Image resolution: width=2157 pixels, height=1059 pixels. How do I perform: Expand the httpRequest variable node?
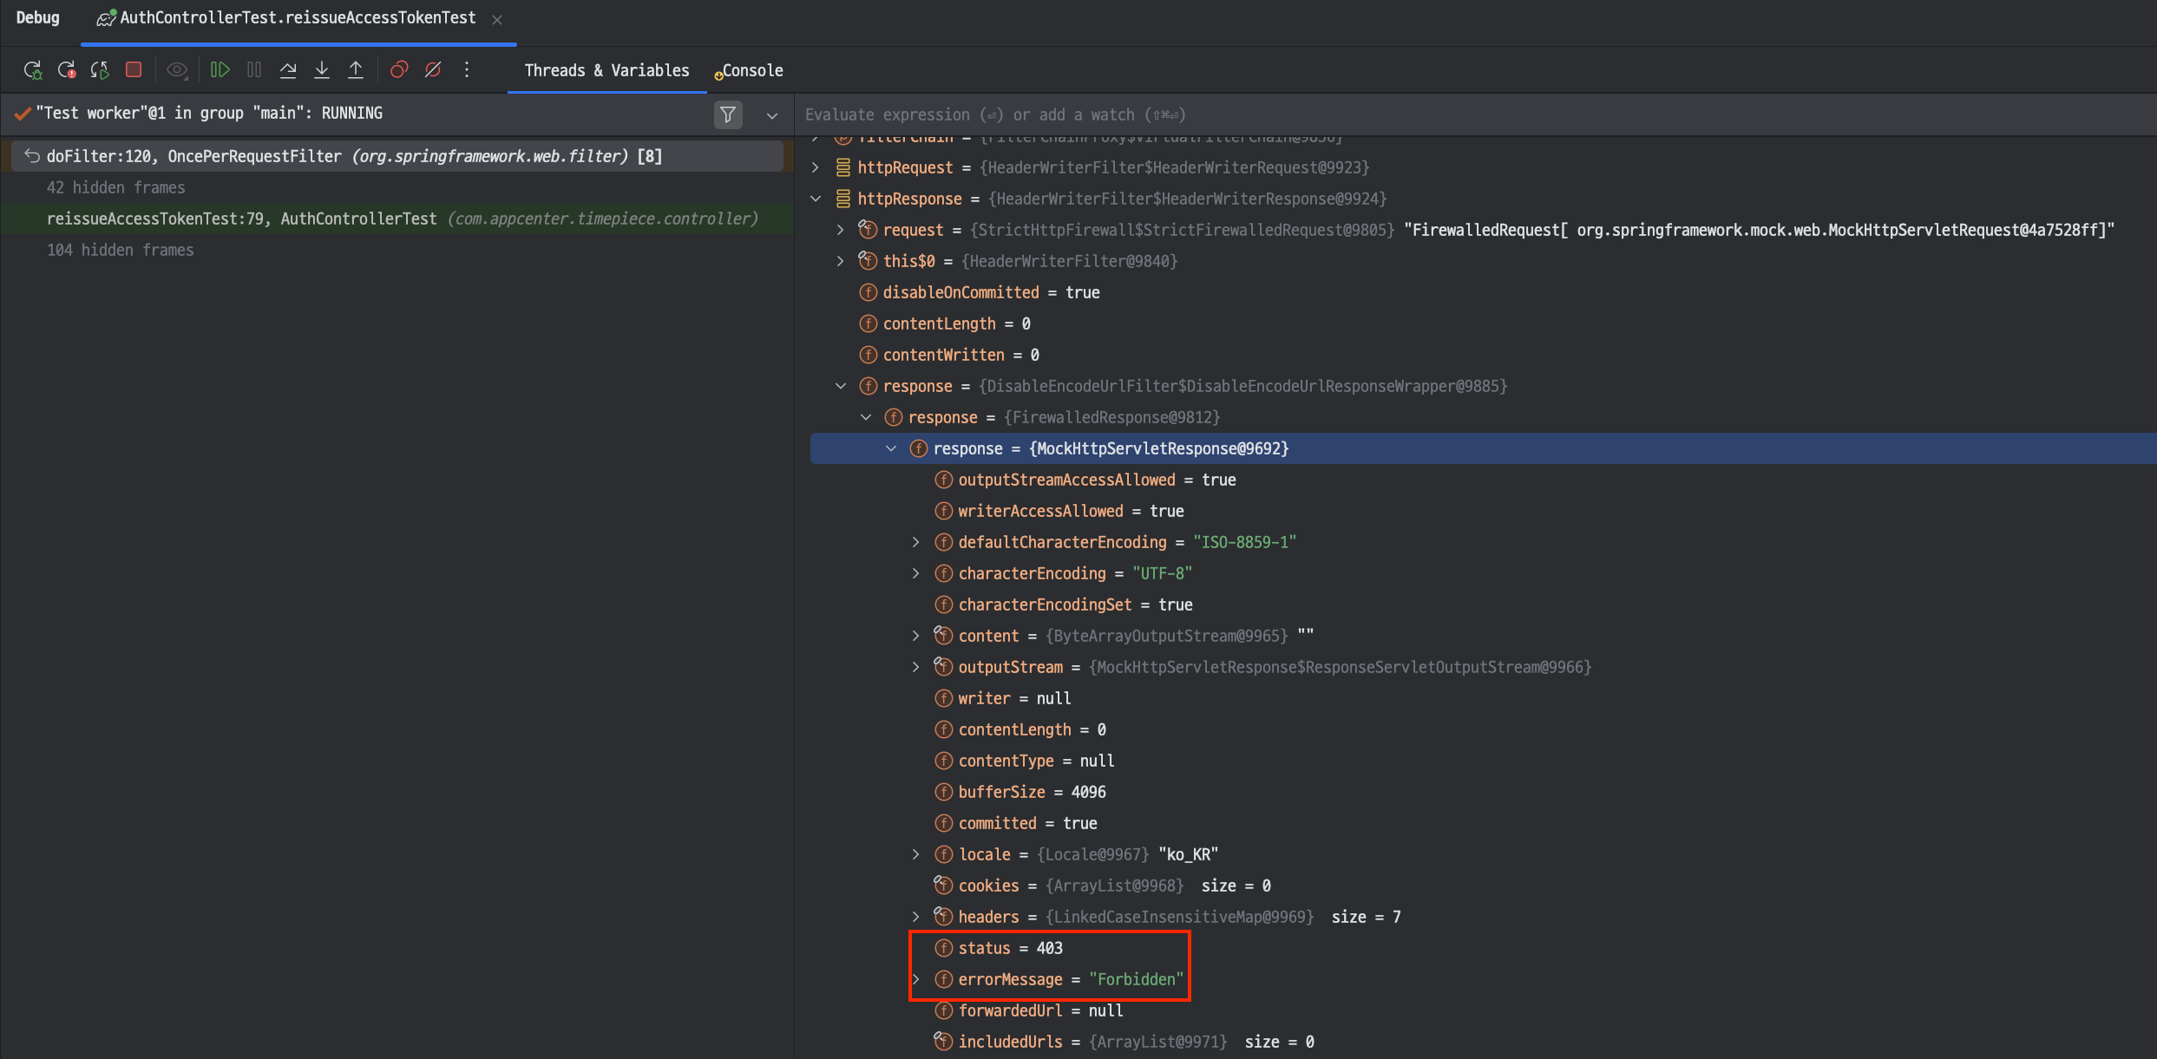[816, 167]
